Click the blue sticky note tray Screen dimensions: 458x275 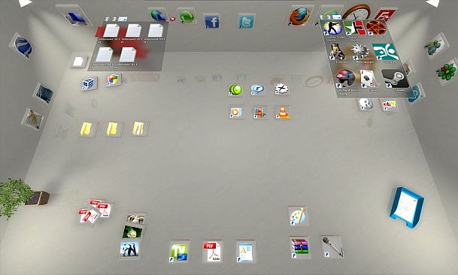(407, 208)
